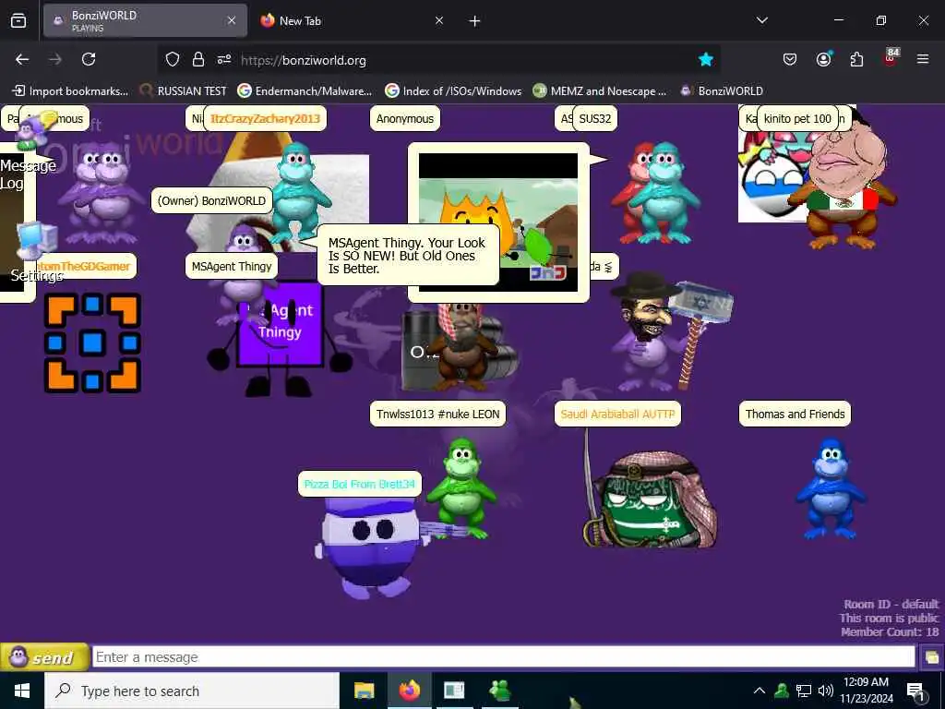Image resolution: width=945 pixels, height=709 pixels.
Task: Focus the Enter a message field
Action: pyautogui.click(x=503, y=657)
